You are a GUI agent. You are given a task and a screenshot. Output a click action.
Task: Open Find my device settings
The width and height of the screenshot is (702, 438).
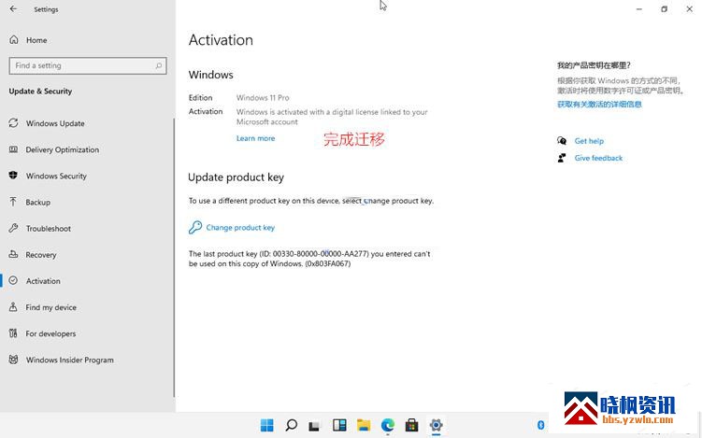50,307
